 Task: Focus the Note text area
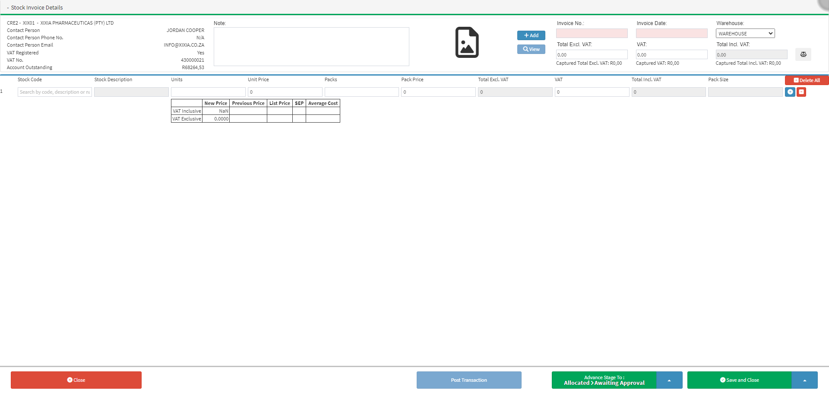pos(311,47)
